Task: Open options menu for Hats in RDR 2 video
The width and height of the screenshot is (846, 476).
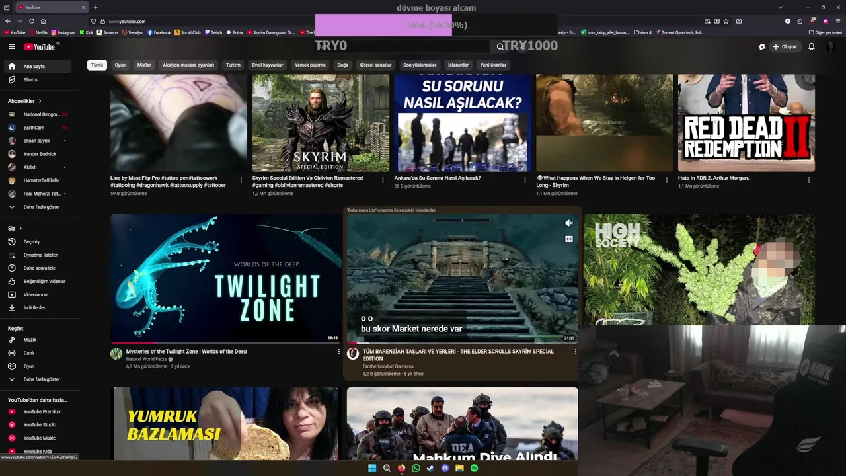Action: tap(808, 180)
